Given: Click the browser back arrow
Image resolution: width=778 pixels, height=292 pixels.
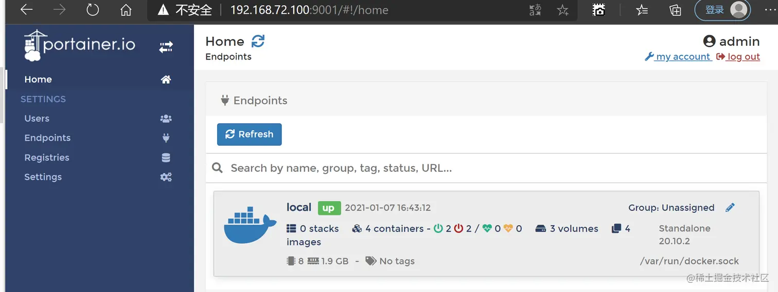Looking at the screenshot, I should coord(26,10).
